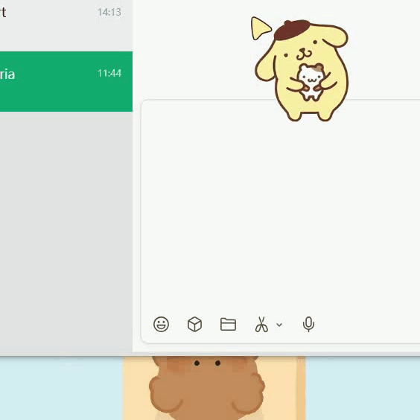Open the emoji picker in chat toolbar
Image resolution: width=420 pixels, height=420 pixels.
pyautogui.click(x=161, y=325)
